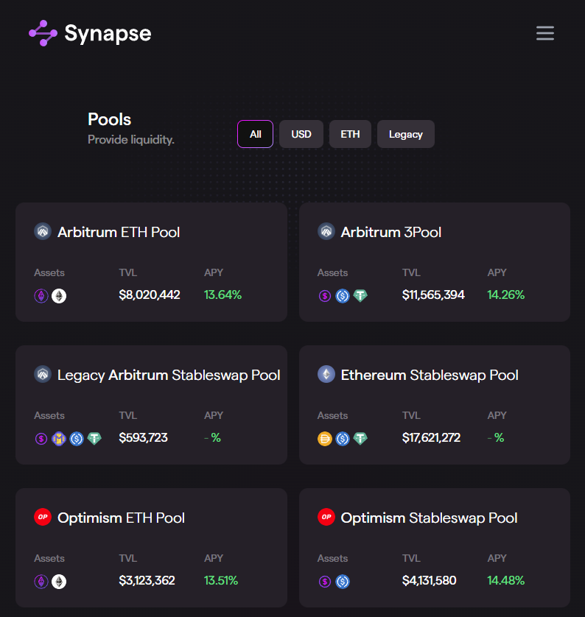The width and height of the screenshot is (585, 617).
Task: Click the MIM asset icon in Legacy Arbitrum pool
Action: [x=59, y=438]
